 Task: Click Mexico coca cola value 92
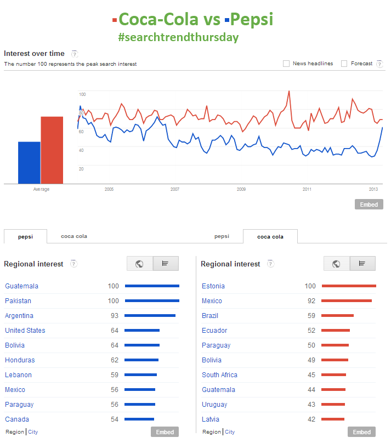pos(311,301)
